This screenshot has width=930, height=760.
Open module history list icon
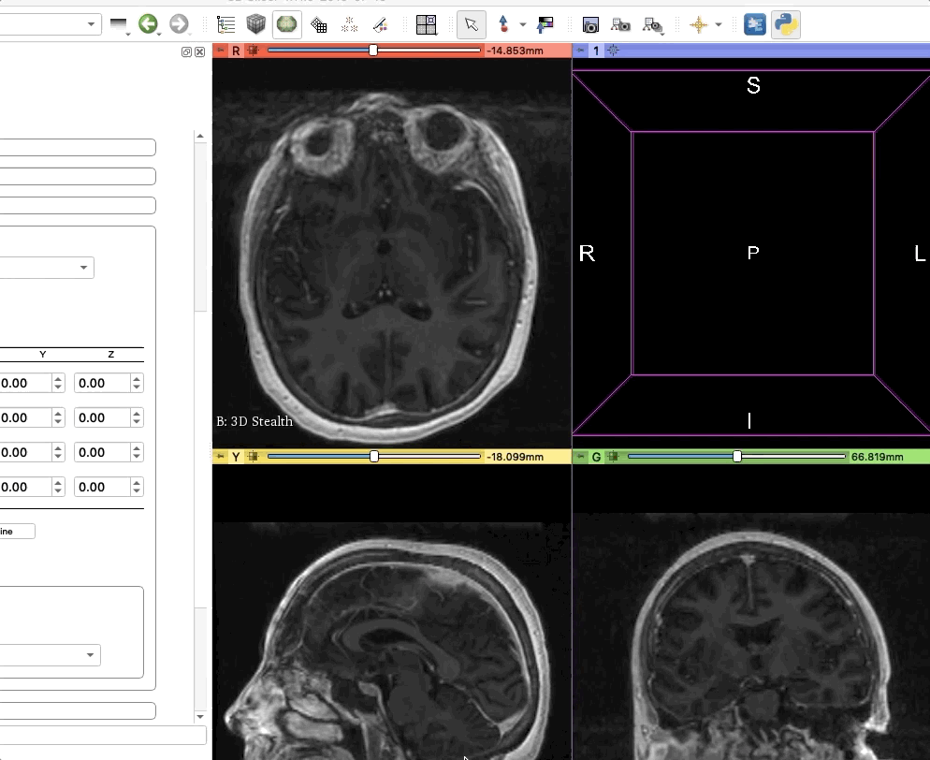tap(119, 24)
